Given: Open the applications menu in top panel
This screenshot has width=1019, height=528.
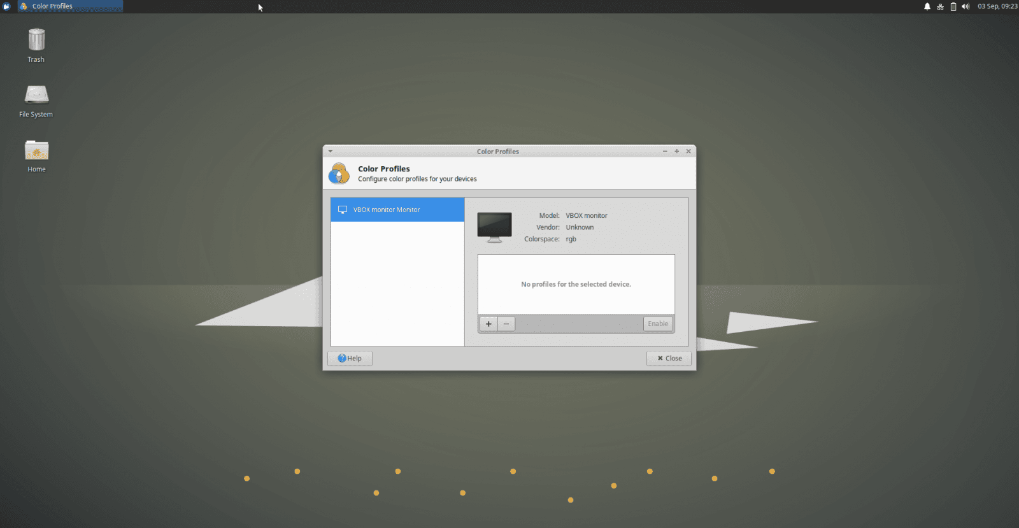Looking at the screenshot, I should click(7, 6).
